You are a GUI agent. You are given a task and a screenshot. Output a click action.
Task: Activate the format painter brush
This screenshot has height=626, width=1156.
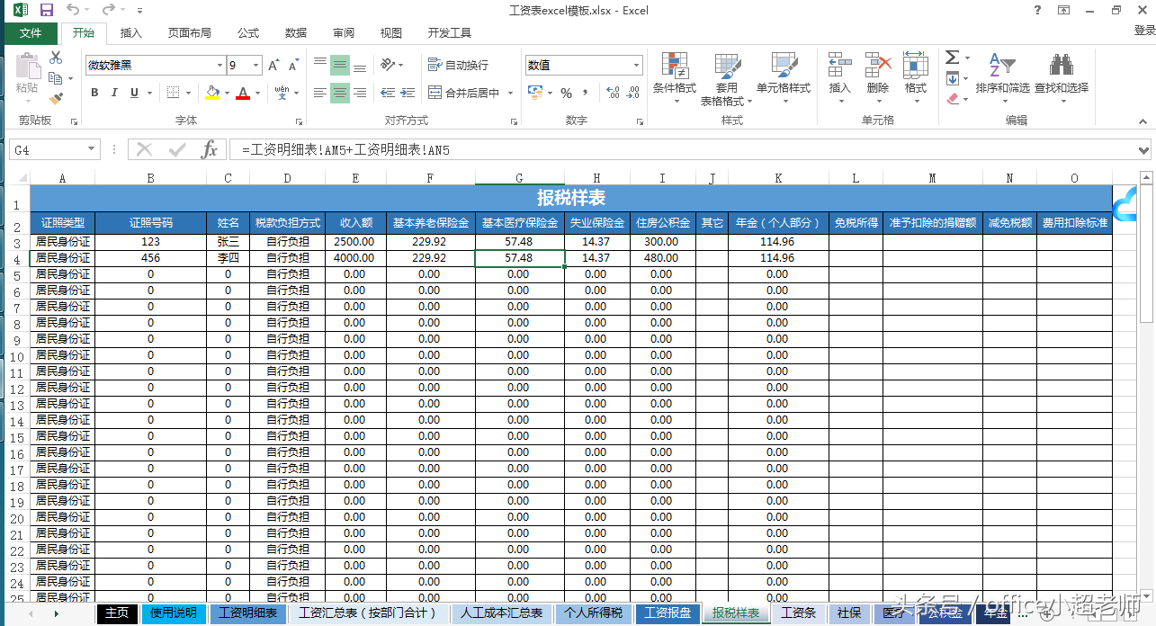coord(56,98)
